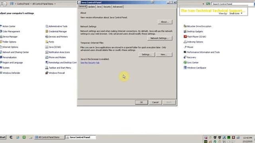Click the Control Panel back button
The image size is (255, 143).
coord(1,4)
